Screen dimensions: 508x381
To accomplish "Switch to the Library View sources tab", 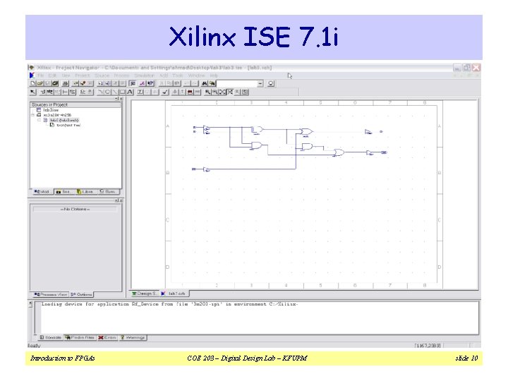I will coord(86,191).
